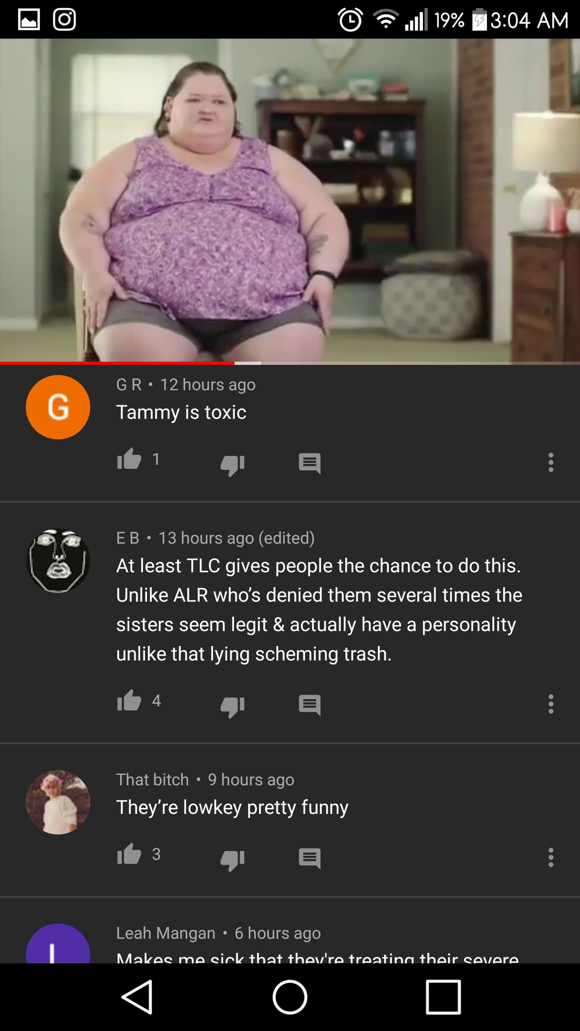This screenshot has height=1031, width=580.
Task: Reply to G R's comment
Action: pyautogui.click(x=310, y=464)
